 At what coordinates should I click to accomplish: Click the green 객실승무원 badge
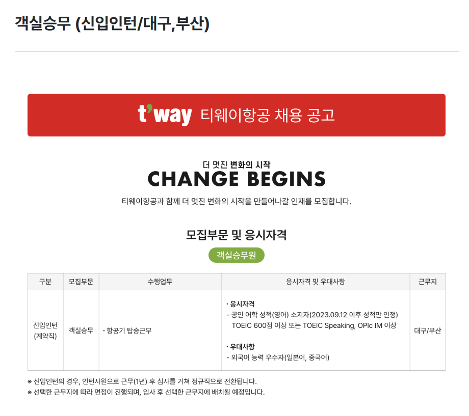237,255
